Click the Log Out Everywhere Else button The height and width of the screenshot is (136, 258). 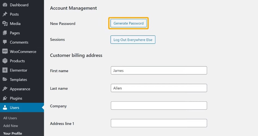click(133, 40)
